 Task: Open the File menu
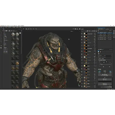point(1,27)
